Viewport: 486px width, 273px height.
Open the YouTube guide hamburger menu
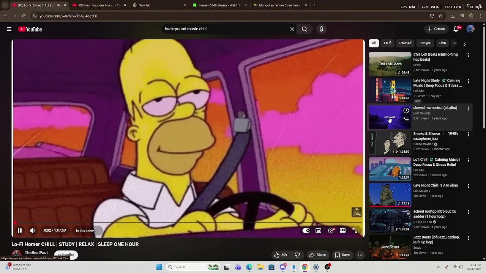pyautogui.click(x=9, y=29)
